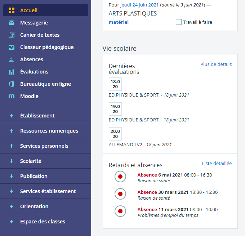Open the Plus de détails link
The image size is (245, 236).
coord(216,64)
